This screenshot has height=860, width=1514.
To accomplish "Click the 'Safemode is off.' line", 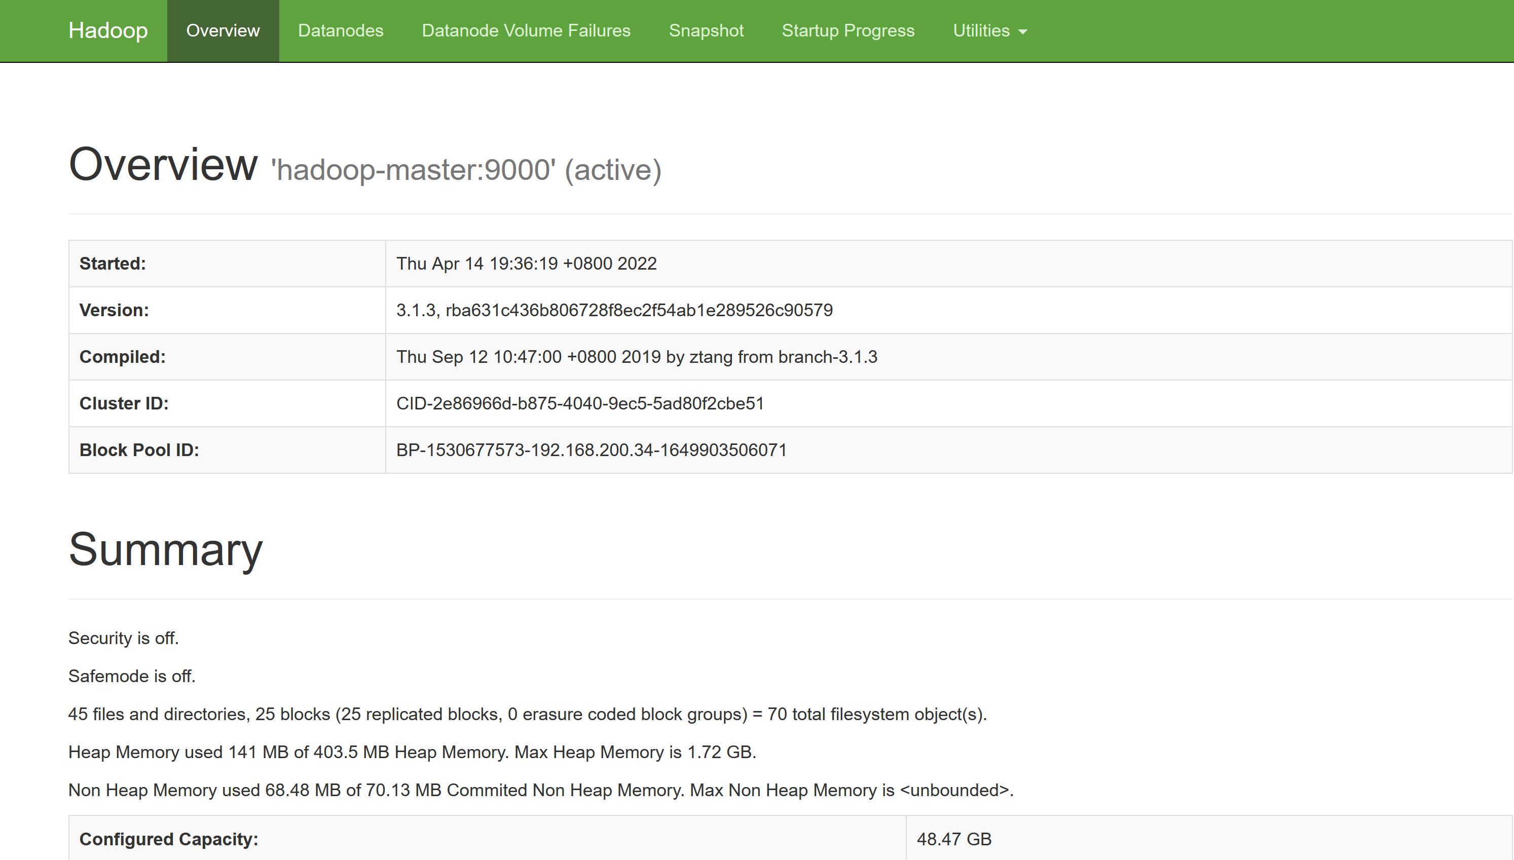I will (x=132, y=677).
